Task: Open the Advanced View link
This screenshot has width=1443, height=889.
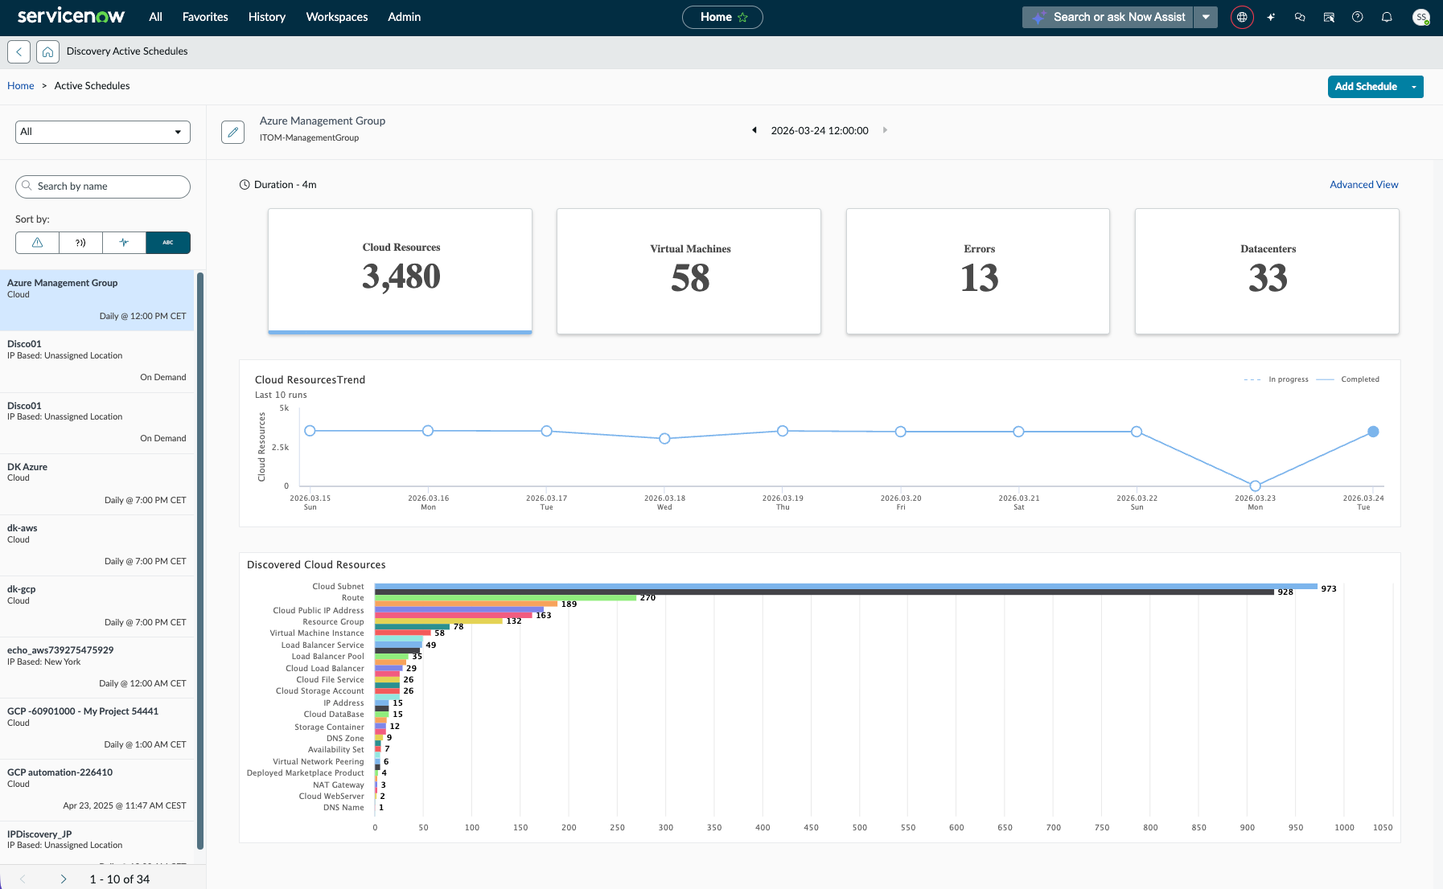Action: [x=1364, y=185]
